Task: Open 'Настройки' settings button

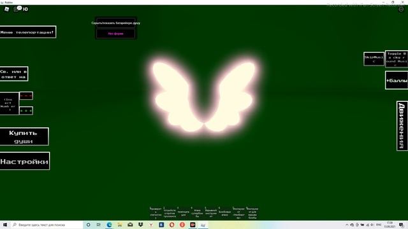Action: tap(24, 161)
